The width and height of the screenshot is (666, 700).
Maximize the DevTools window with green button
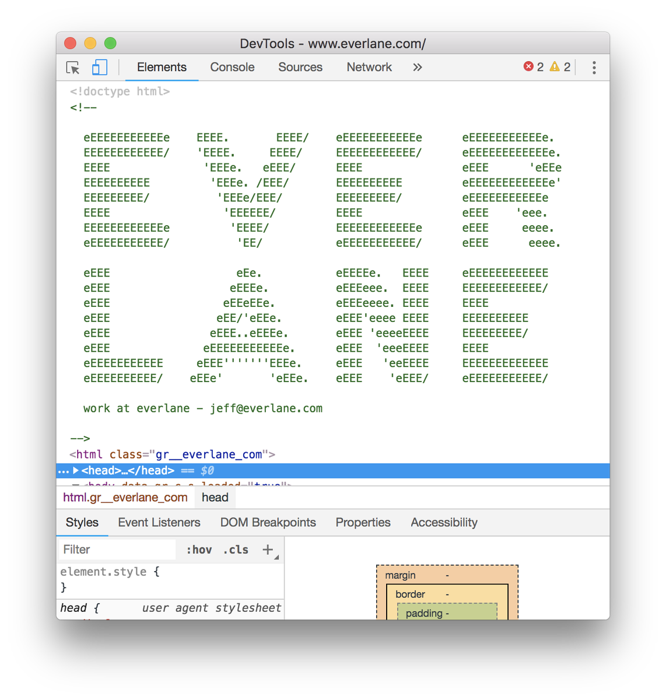coord(110,43)
